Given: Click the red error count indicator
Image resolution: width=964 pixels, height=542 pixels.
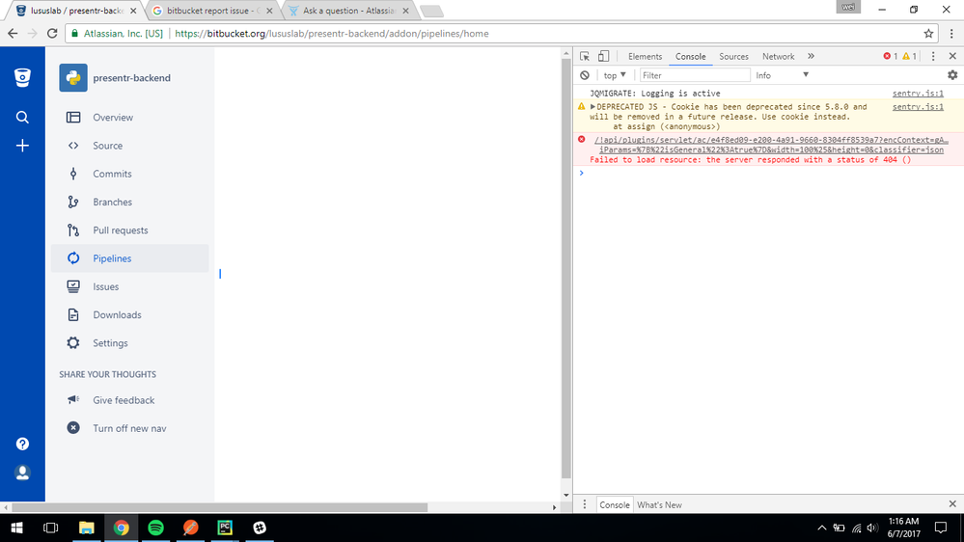Looking at the screenshot, I should pos(891,56).
